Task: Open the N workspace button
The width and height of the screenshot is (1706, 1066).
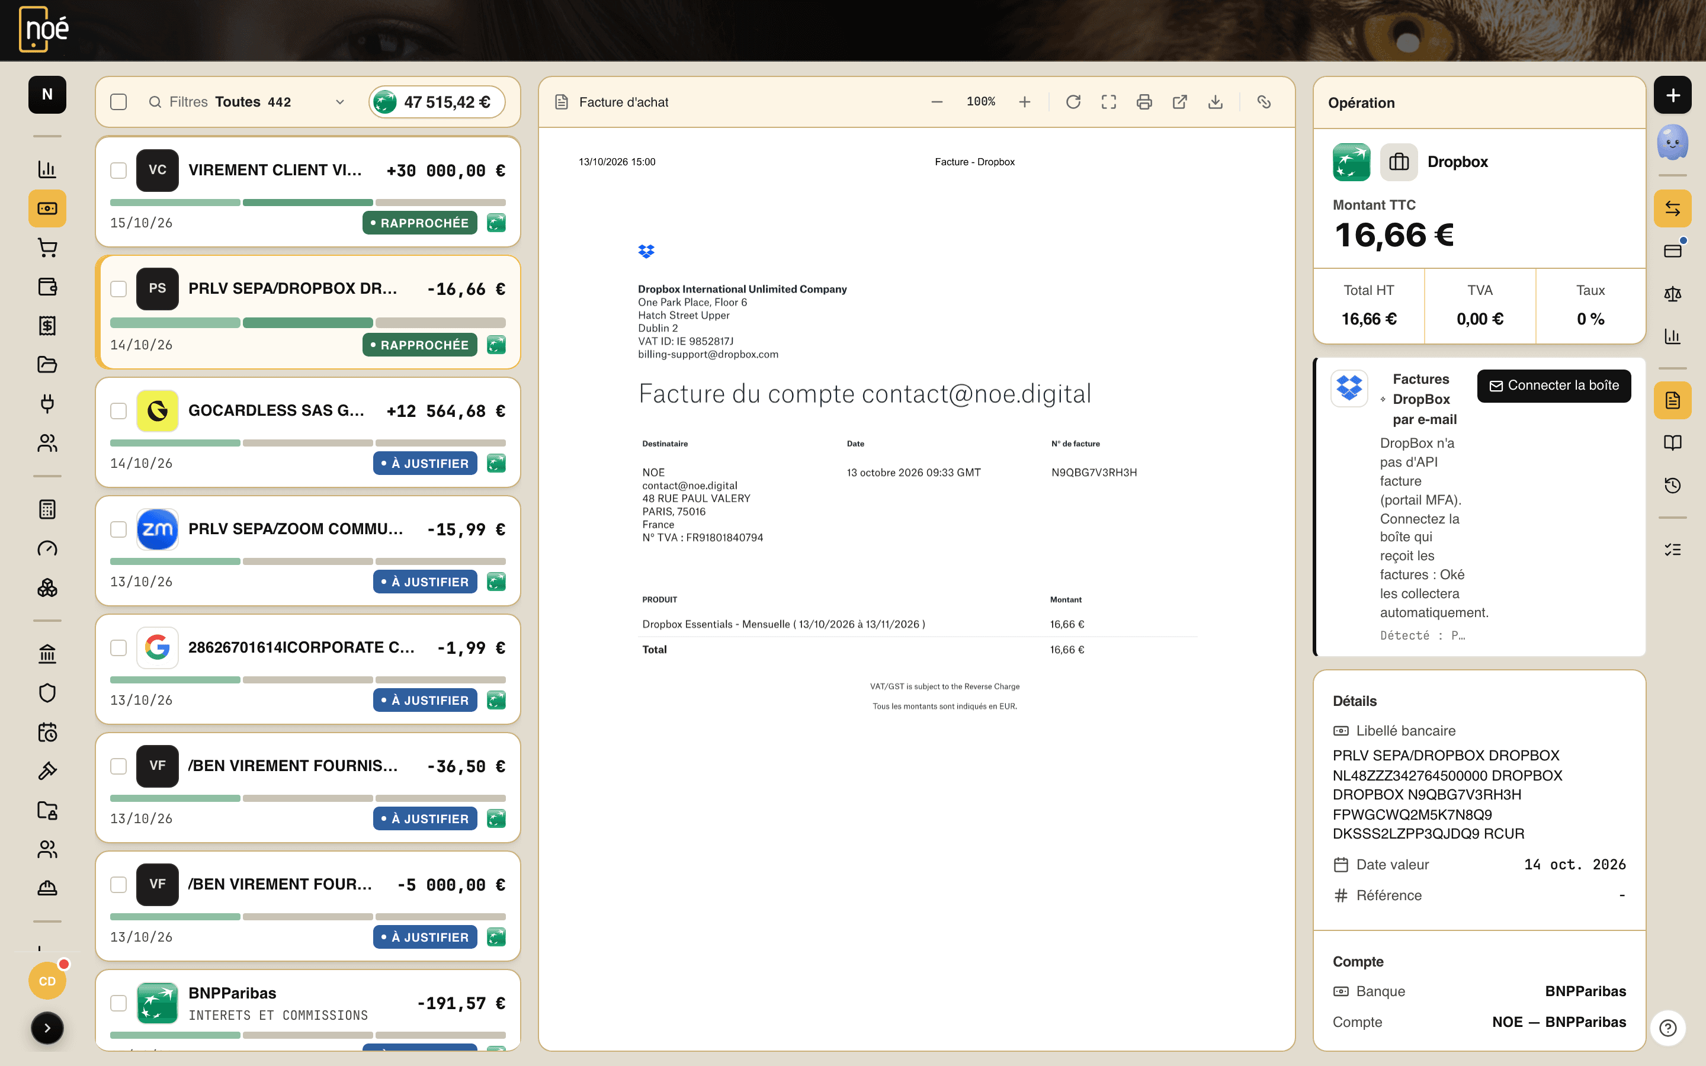Action: (47, 95)
